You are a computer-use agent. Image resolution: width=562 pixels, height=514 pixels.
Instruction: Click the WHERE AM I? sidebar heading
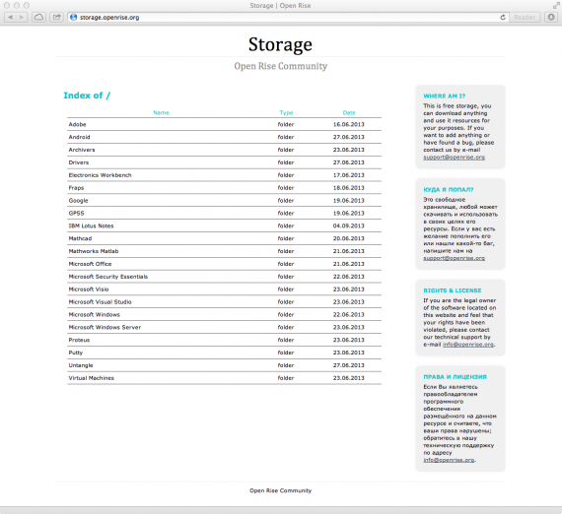(444, 96)
